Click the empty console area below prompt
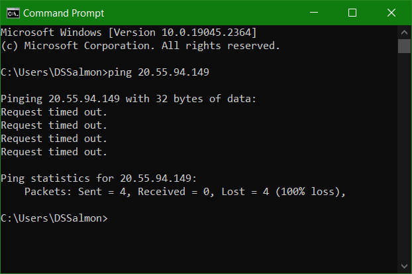This screenshot has width=412, height=274. coord(199,249)
